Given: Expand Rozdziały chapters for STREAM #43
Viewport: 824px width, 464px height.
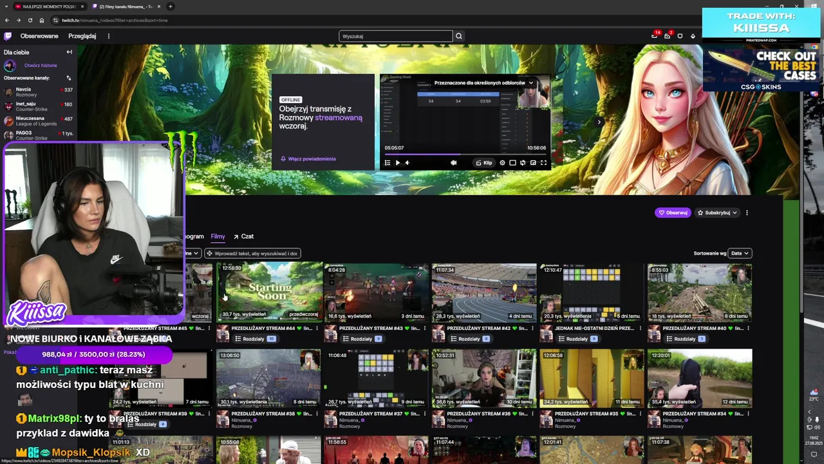Looking at the screenshot, I should (x=363, y=339).
